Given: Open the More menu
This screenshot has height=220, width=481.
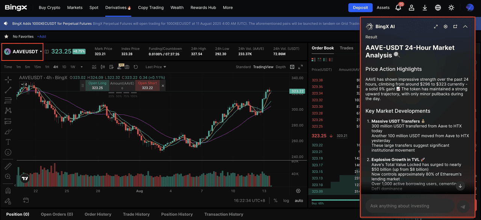Looking at the screenshot, I should click(228, 8).
